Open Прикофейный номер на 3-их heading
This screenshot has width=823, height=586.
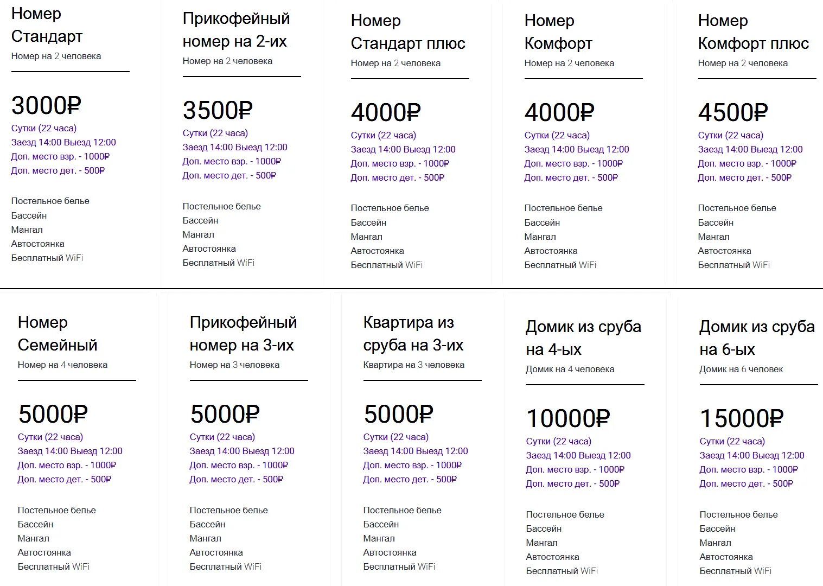[243, 334]
